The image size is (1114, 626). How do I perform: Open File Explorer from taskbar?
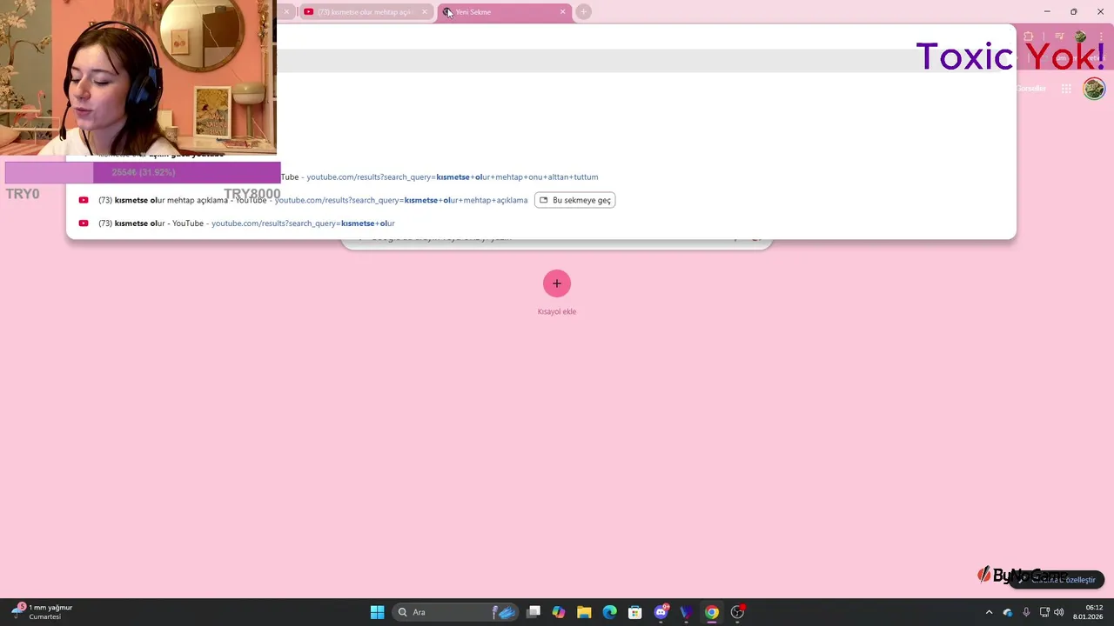coord(584,612)
